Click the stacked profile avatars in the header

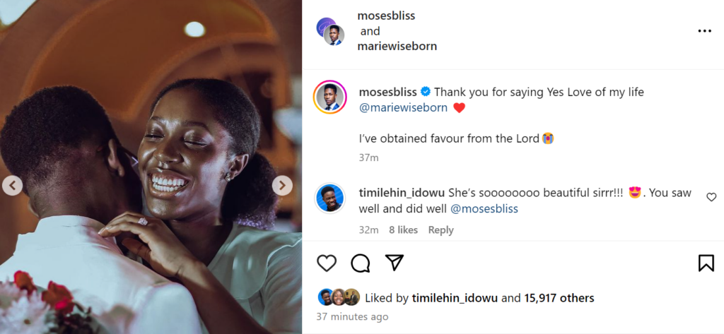(x=330, y=31)
